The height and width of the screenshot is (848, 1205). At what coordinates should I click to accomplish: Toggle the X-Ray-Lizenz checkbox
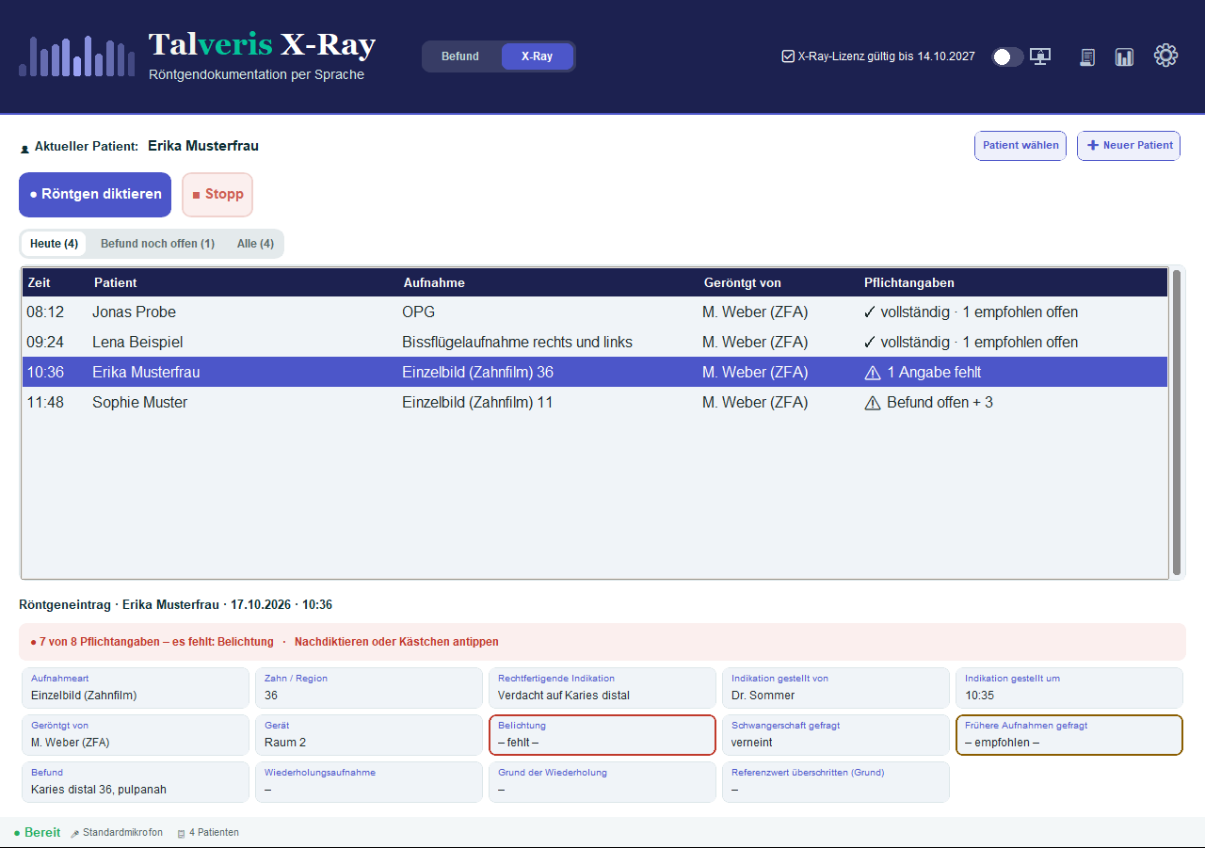coord(788,56)
